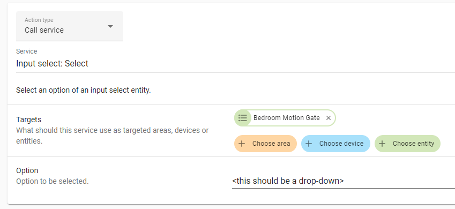Click the plus icon on Choose area

(x=243, y=144)
